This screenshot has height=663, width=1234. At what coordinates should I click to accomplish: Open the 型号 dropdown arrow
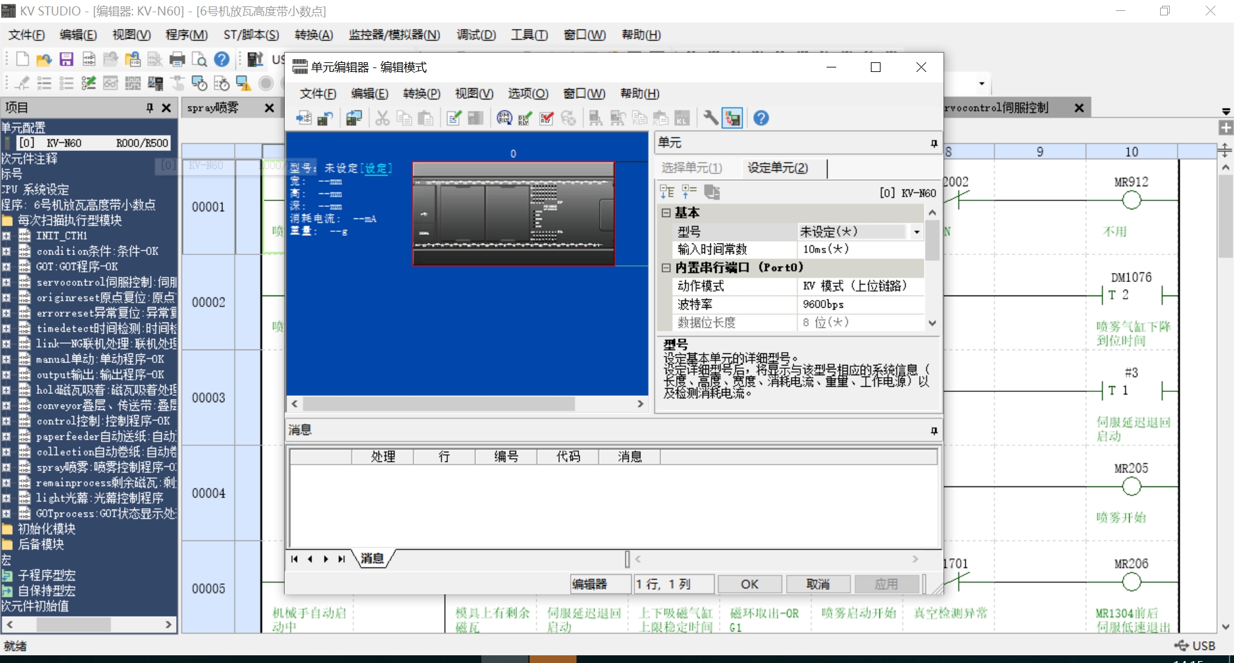pyautogui.click(x=917, y=232)
